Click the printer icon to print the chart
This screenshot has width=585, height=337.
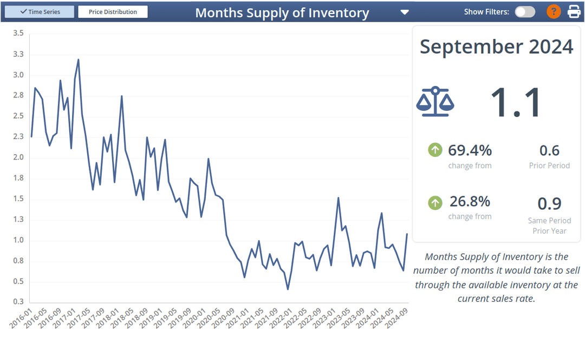pyautogui.click(x=573, y=11)
